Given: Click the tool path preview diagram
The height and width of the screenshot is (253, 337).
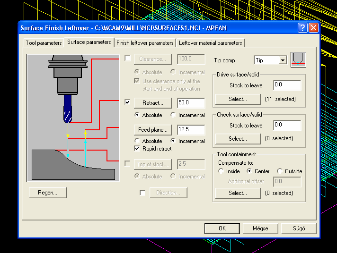Looking at the screenshot, I should point(73,118).
